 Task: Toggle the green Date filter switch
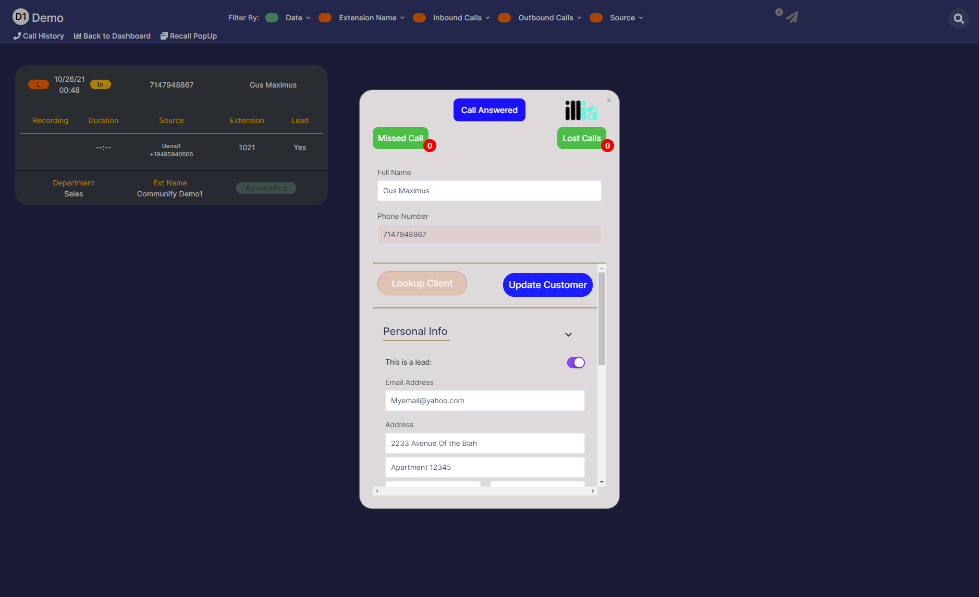[272, 18]
